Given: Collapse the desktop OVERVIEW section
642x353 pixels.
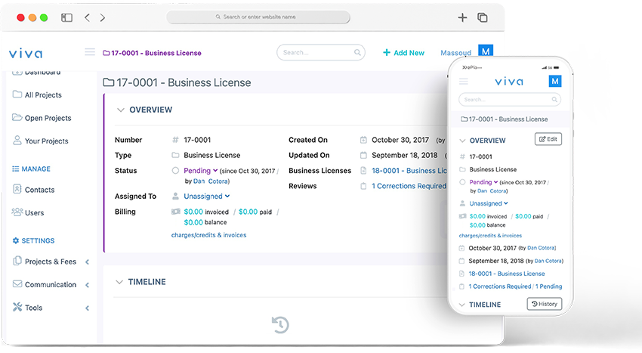Looking at the screenshot, I should tap(120, 110).
